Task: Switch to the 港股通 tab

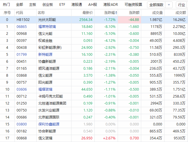Action: coord(77,5)
